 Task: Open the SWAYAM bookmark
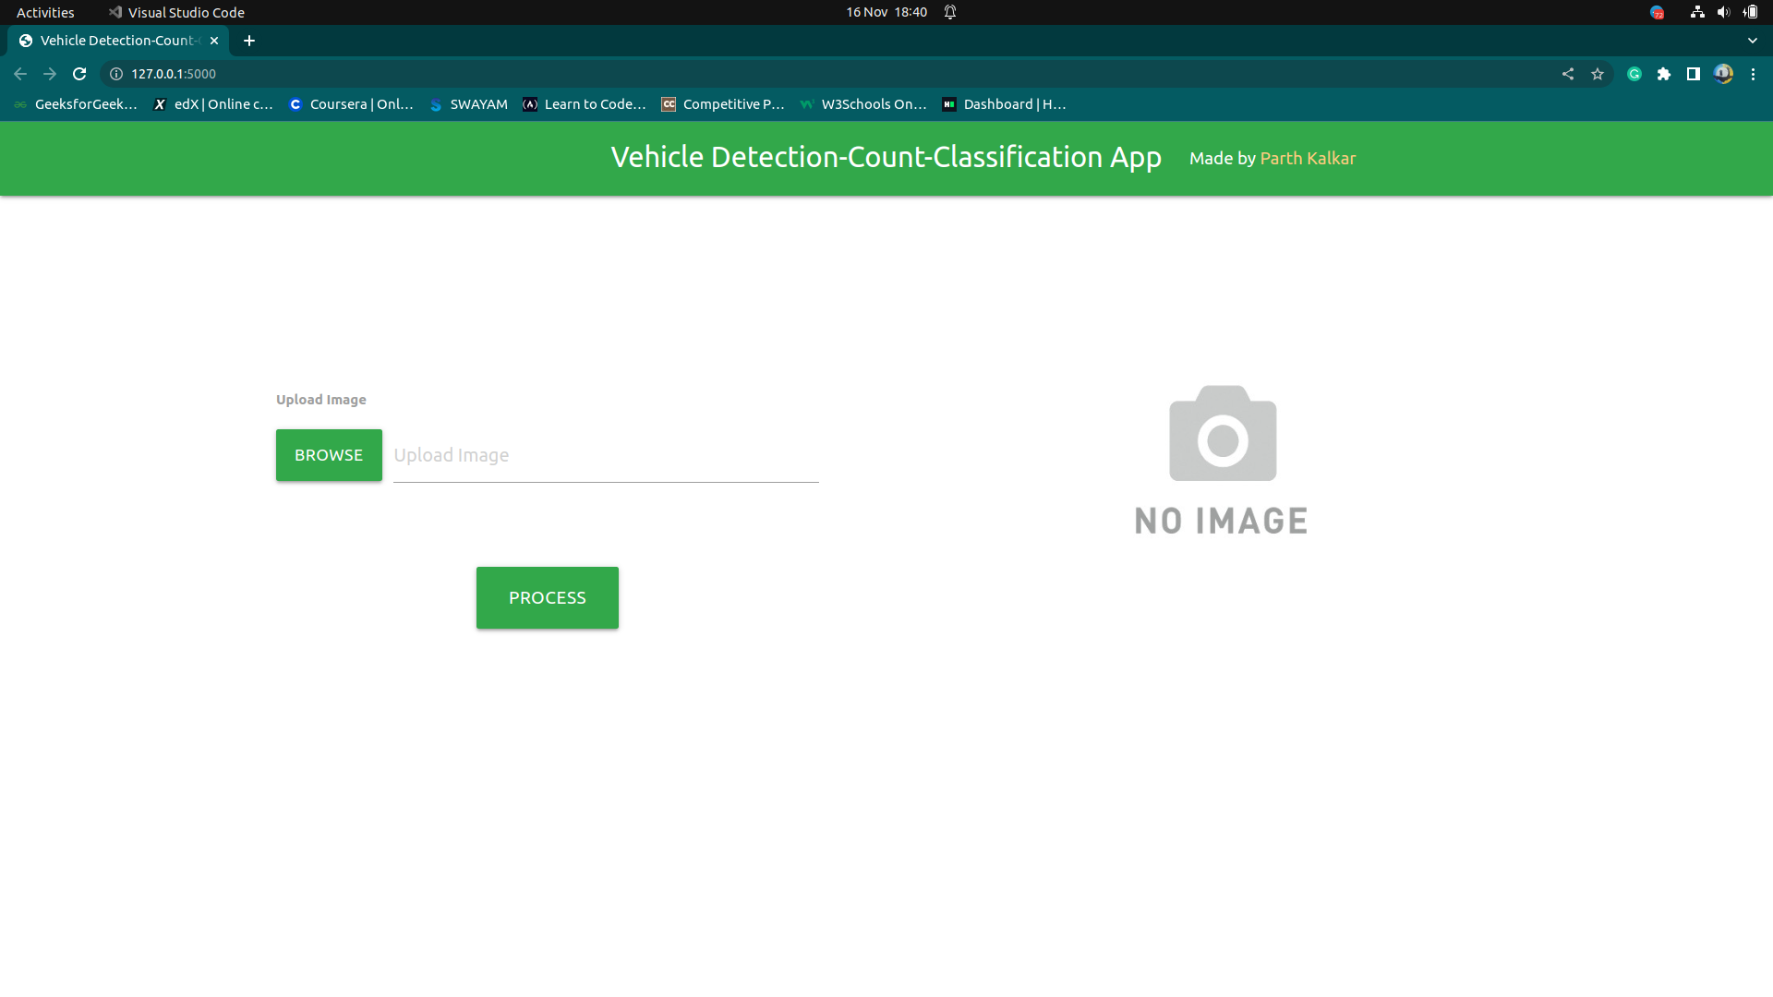468,104
